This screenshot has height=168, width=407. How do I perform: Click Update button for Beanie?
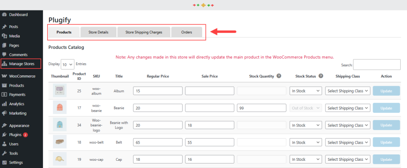(x=386, y=108)
